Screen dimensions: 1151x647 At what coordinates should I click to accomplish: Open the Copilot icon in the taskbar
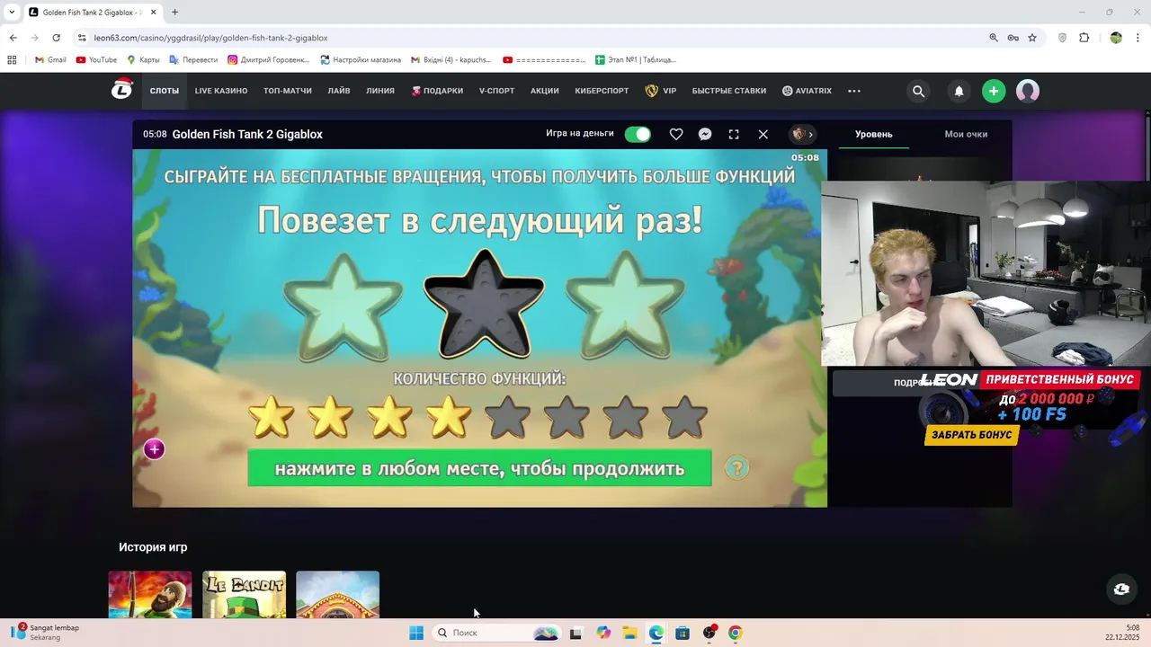pos(602,633)
